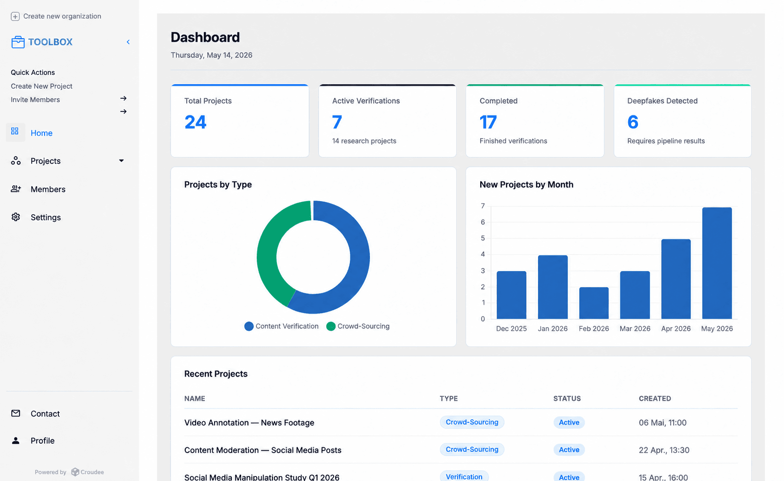Click the Recent Projects heading
The height and width of the screenshot is (481, 784).
tap(216, 374)
